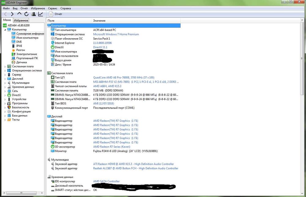The height and width of the screenshot is (197, 306).
Task: Open Internet Explorer version 11.0.9600.19596 link
Action: [x=103, y=43]
